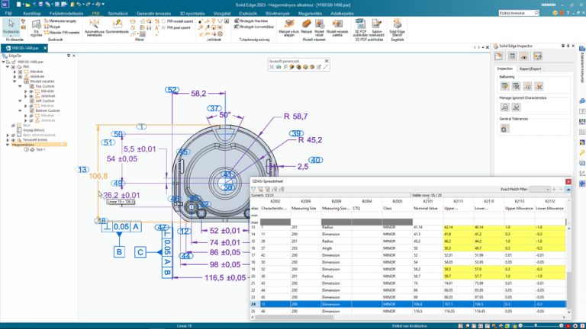Click the General Tolerances icon
This screenshot has height=329, width=586.
504,129
